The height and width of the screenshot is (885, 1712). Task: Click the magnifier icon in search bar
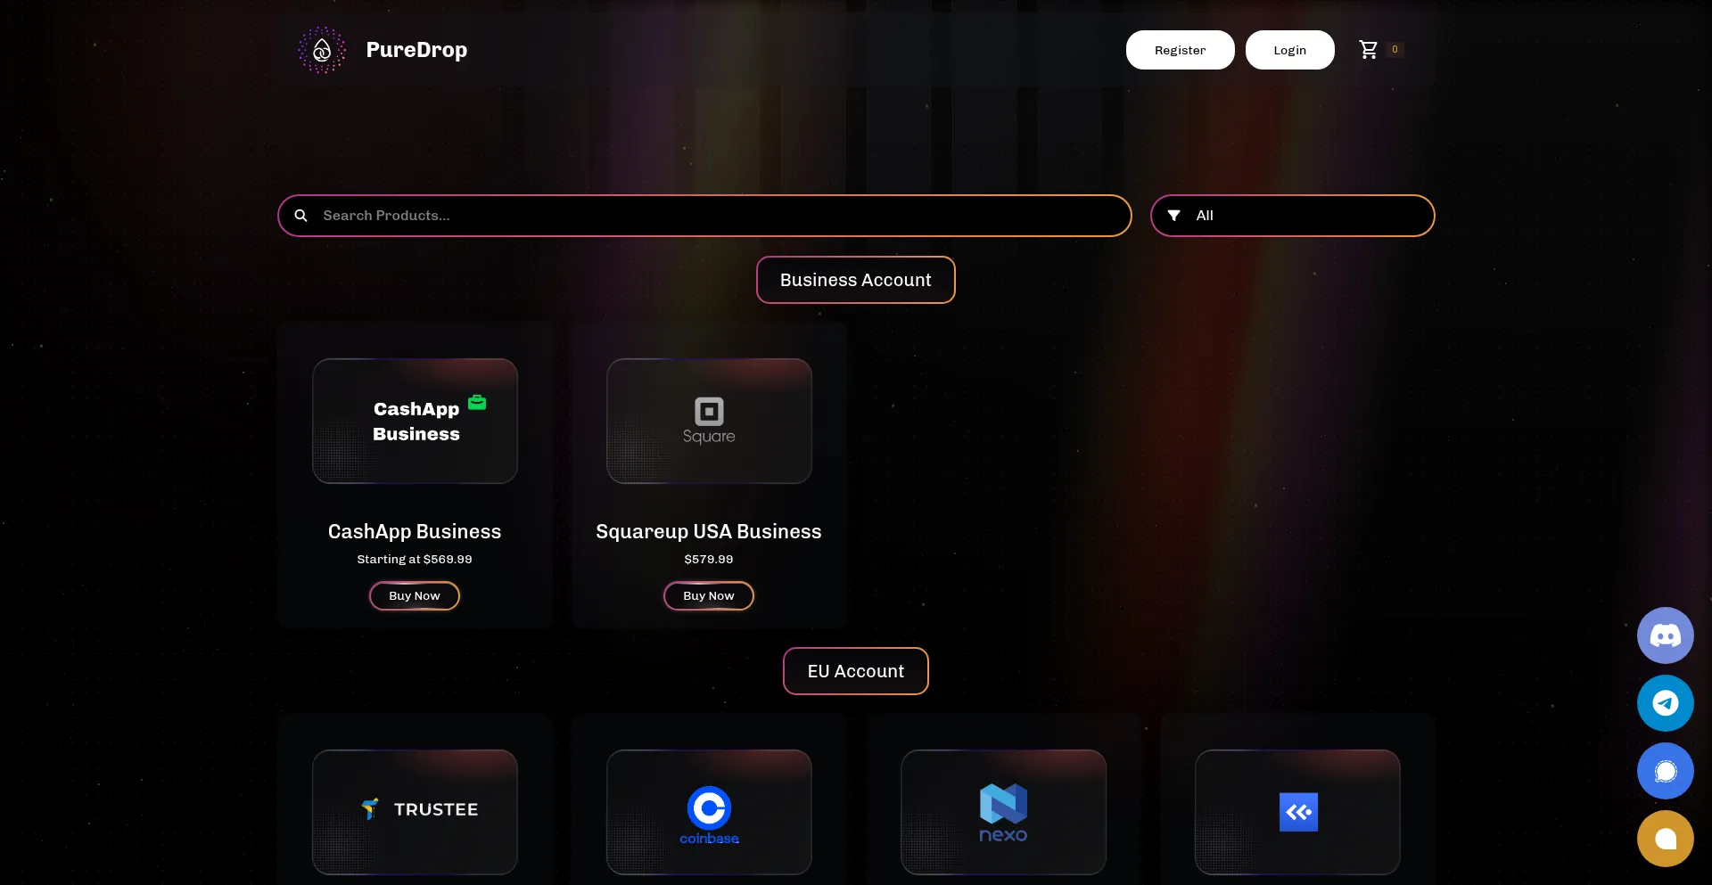pos(301,216)
